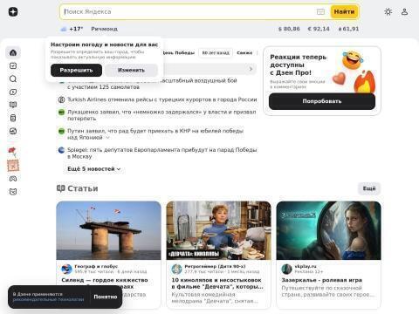Expand Ещё 5 новостей list
This screenshot has height=314, width=419.
click(x=93, y=169)
